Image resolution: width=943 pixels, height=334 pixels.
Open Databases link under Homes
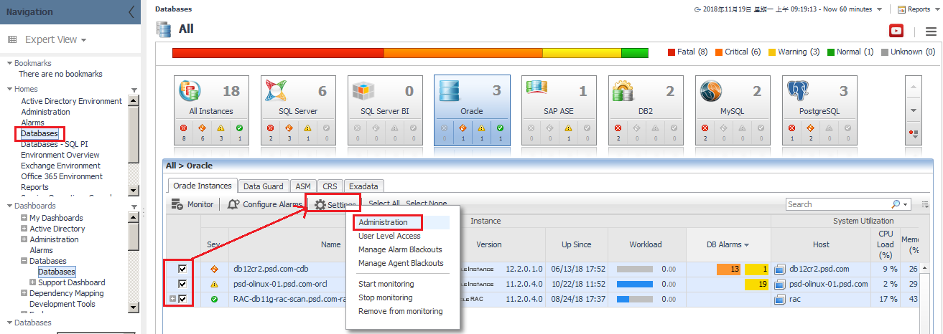(40, 133)
